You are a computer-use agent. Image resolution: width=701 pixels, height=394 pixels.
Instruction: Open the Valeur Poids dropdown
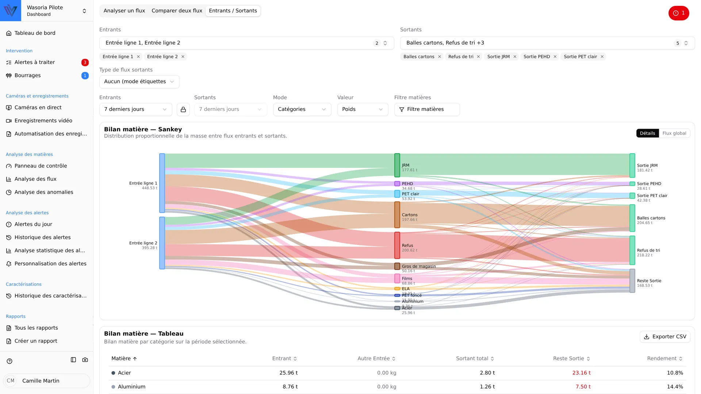click(x=363, y=109)
